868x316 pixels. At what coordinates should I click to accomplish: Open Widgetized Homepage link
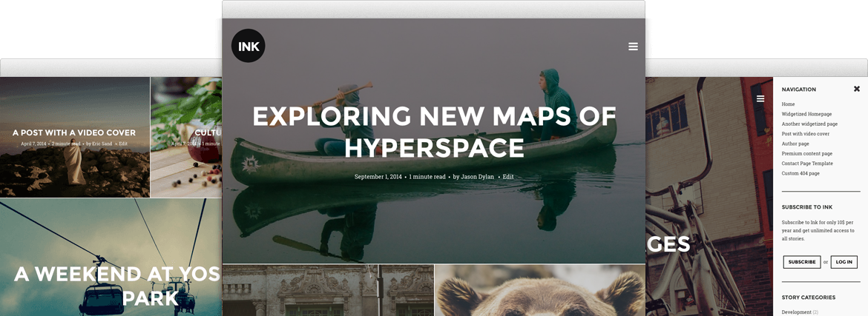click(x=806, y=114)
